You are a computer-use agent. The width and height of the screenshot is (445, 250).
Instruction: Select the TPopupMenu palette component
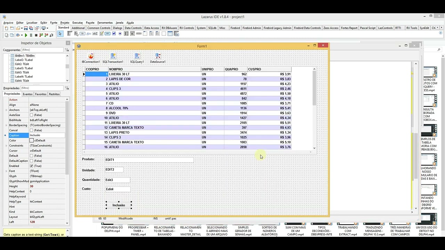[76, 34]
